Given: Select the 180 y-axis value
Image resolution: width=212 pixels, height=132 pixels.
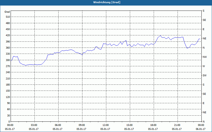Looking at the screenshot, I should coord(8,85).
